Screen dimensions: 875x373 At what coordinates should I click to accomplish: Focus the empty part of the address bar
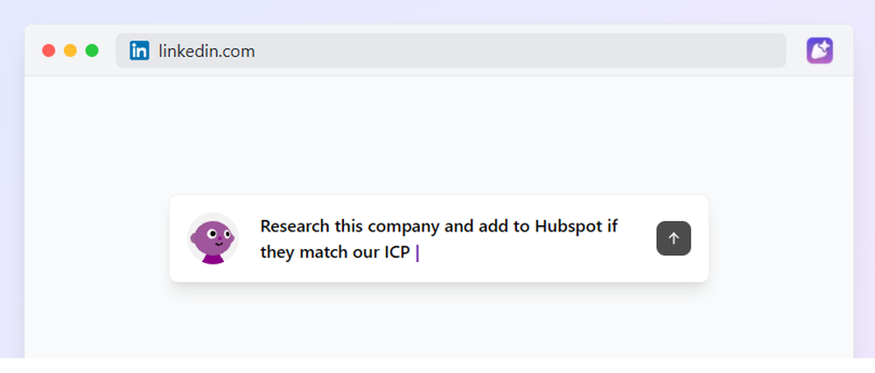(x=519, y=51)
